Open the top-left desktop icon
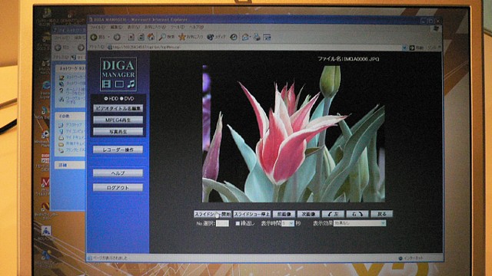The image size is (492, 276). pos(48,12)
